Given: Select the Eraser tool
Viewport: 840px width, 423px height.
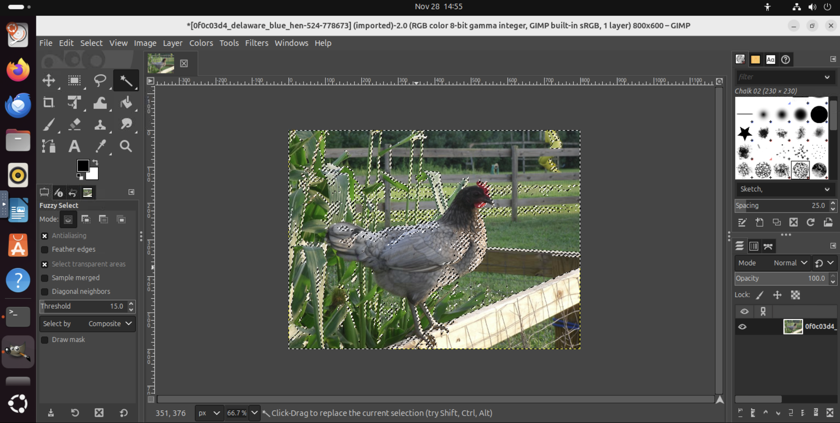Looking at the screenshot, I should pyautogui.click(x=74, y=125).
